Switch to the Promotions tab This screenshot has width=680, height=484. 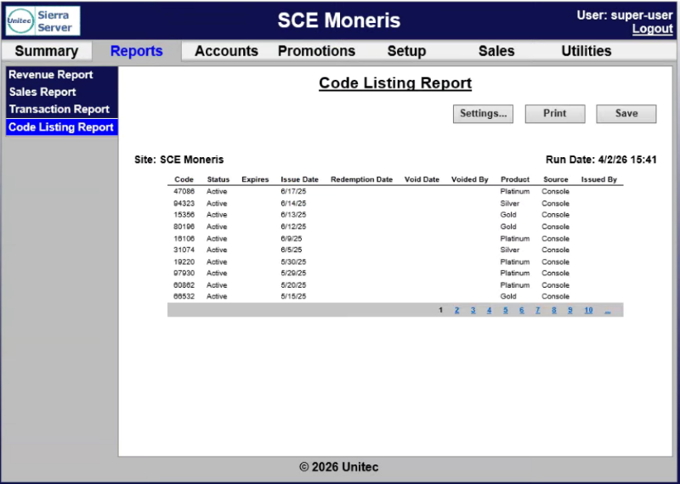click(x=316, y=51)
